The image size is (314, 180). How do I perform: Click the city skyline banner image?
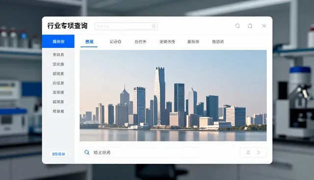[x=173, y=95]
